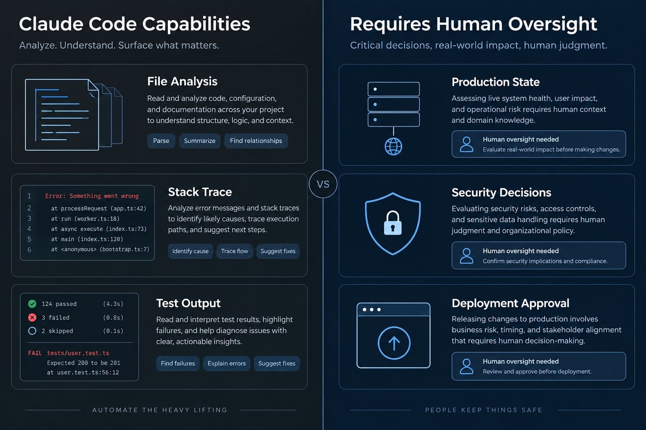Click the Claude Code Capabilities heading

click(135, 24)
